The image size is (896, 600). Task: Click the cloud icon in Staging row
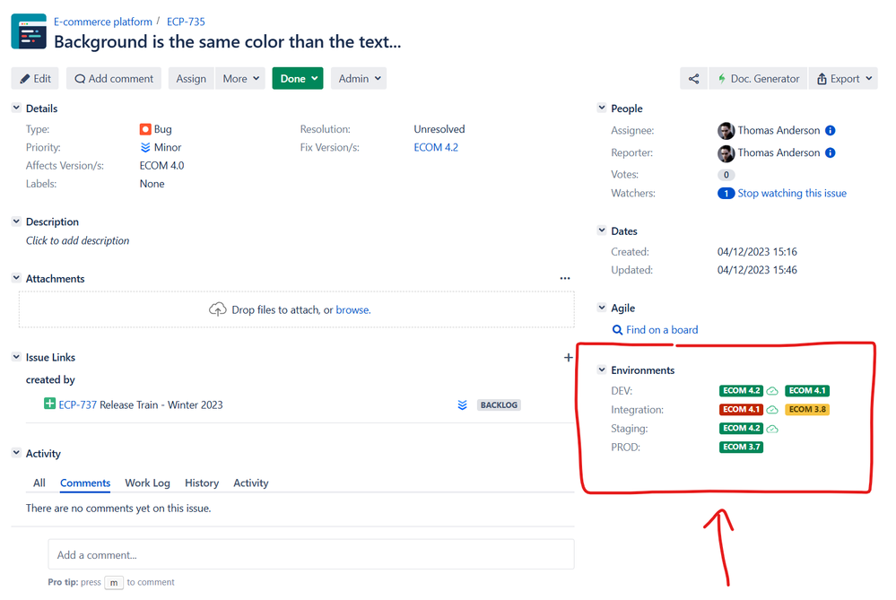(x=772, y=429)
